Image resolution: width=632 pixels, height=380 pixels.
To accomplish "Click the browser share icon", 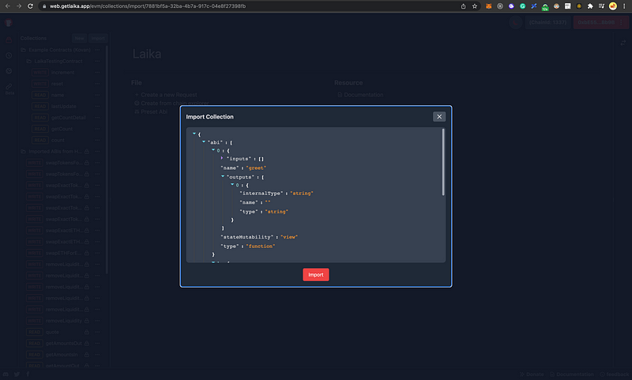I will point(462,6).
